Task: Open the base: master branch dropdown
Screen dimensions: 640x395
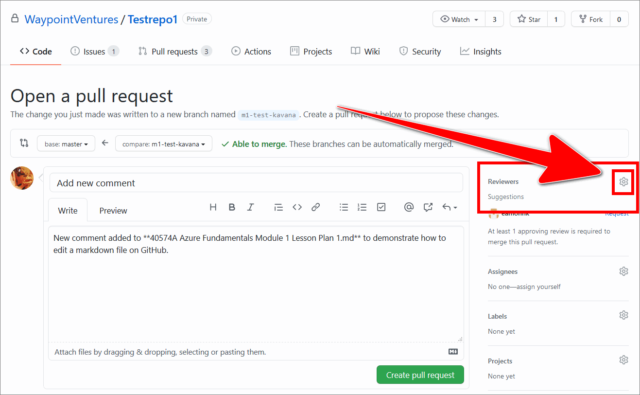Action: point(66,144)
